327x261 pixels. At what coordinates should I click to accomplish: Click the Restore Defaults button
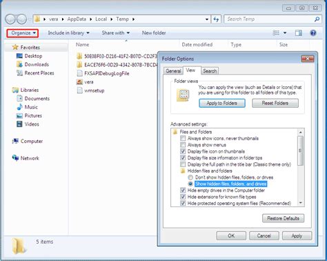[x=283, y=218]
